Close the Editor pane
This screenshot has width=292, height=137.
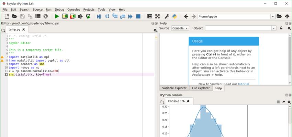[x=156, y=23]
